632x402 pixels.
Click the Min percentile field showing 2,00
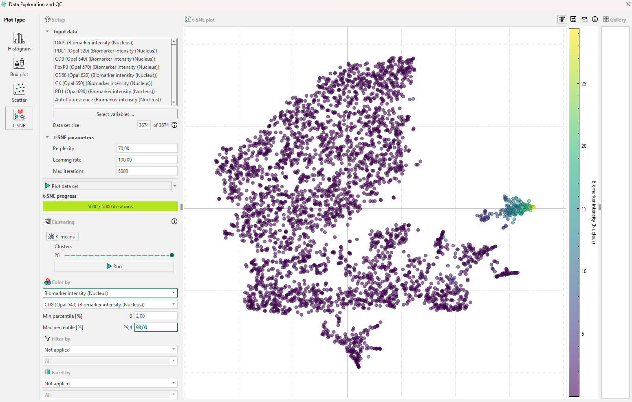(x=156, y=316)
